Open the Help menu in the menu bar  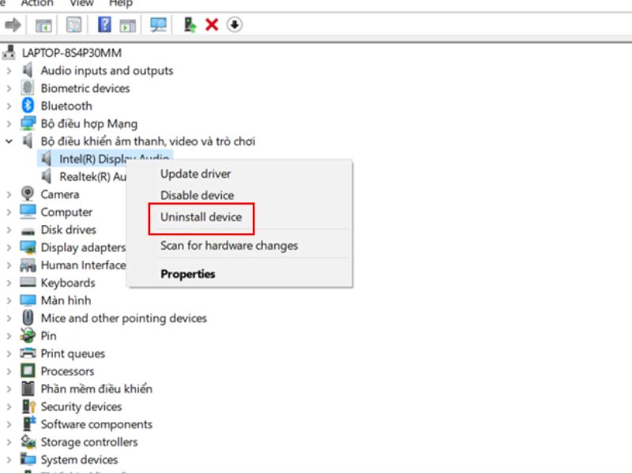pyautogui.click(x=121, y=4)
